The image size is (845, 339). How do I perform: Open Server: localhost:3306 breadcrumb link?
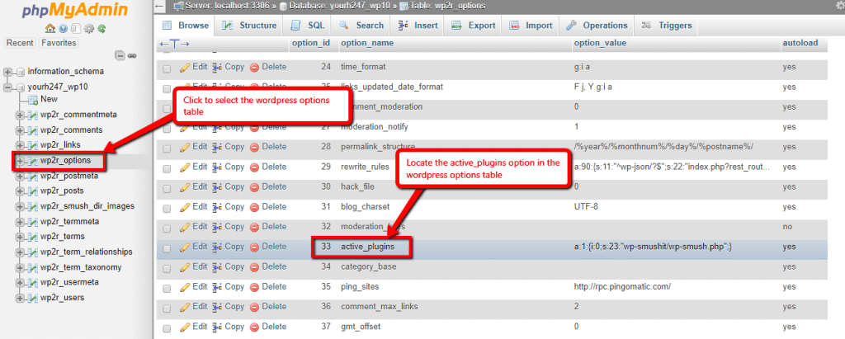pyautogui.click(x=229, y=6)
